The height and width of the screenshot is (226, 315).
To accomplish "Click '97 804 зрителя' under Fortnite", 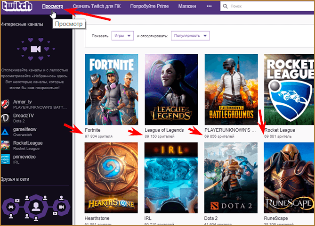I will (x=98, y=136).
